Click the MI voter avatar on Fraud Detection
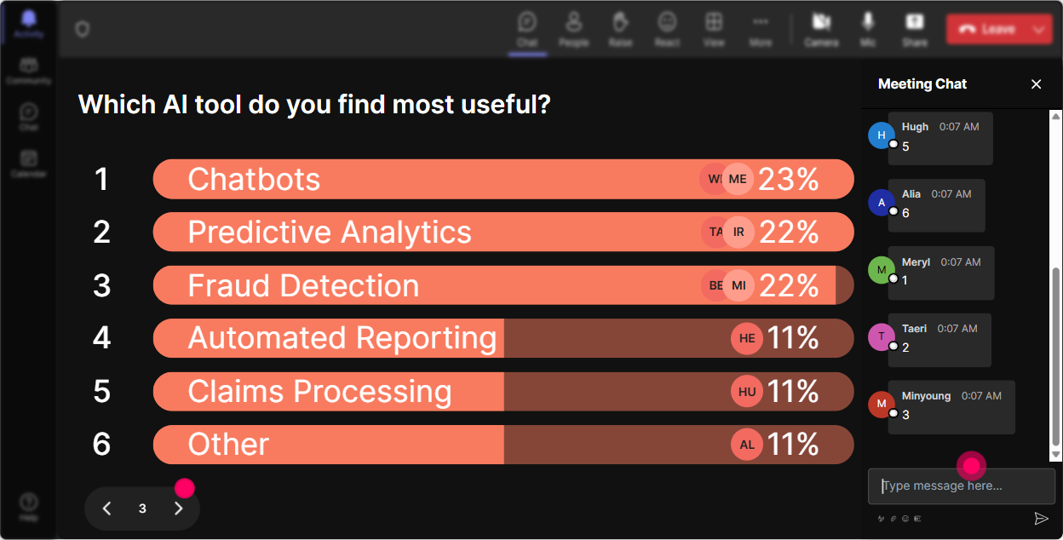The image size is (1063, 540). pos(738,285)
